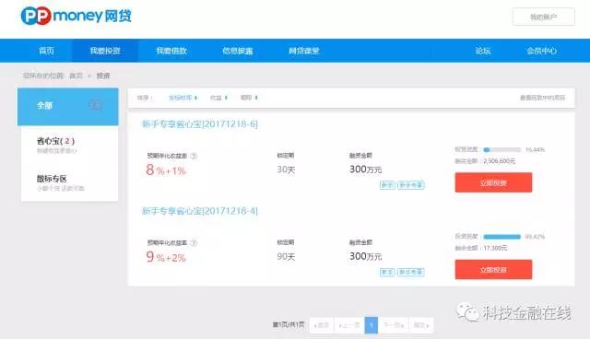Click the remaining amount 17,300元

(x=495, y=248)
